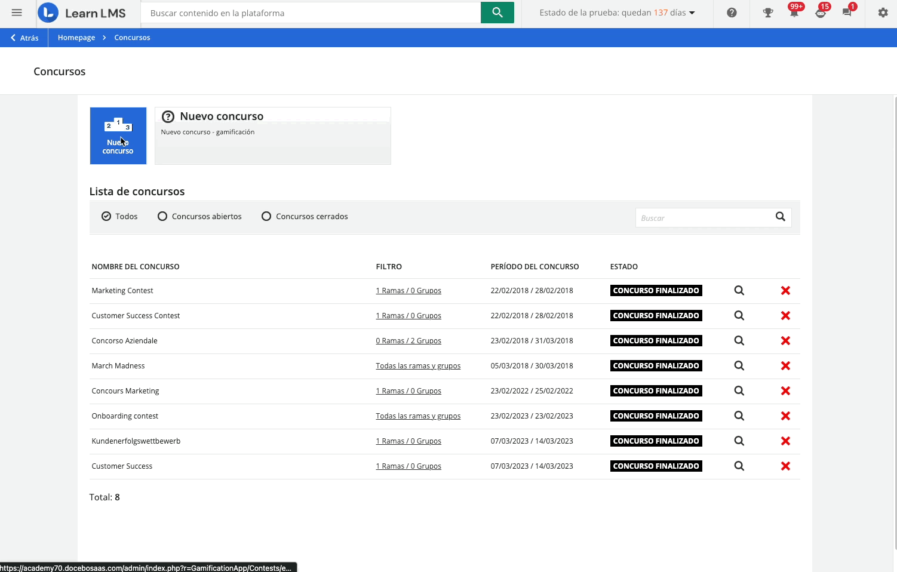Screen dimensions: 897x572
Task: Open filter link for Concorso Aziendale
Action: tap(408, 341)
